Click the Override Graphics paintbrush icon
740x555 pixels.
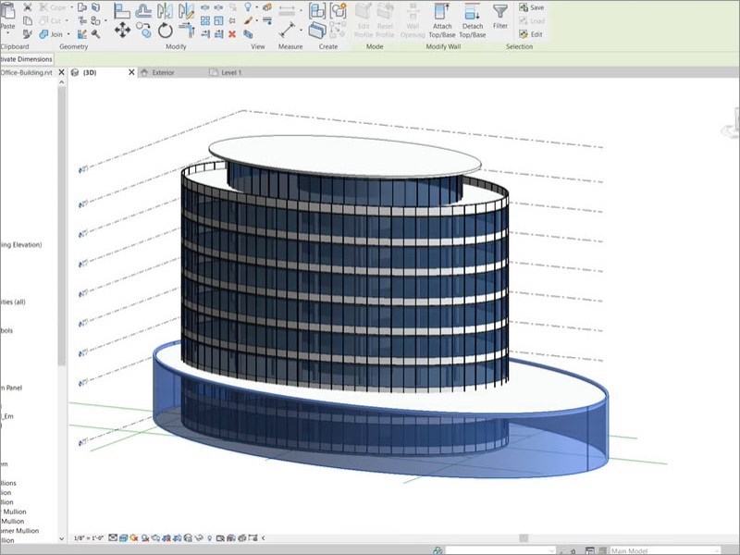pos(248,20)
